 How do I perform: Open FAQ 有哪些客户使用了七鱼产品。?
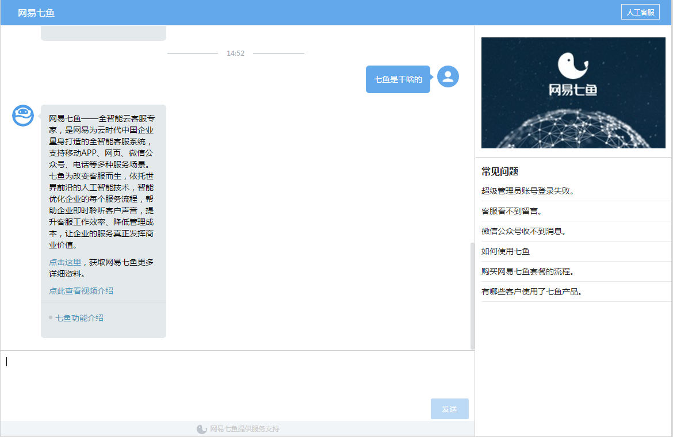pos(576,292)
